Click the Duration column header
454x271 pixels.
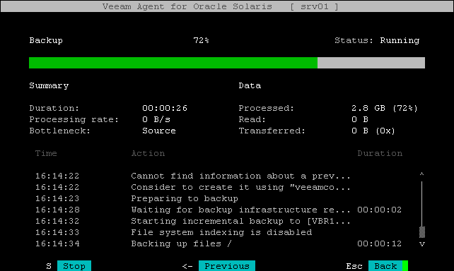coord(380,153)
